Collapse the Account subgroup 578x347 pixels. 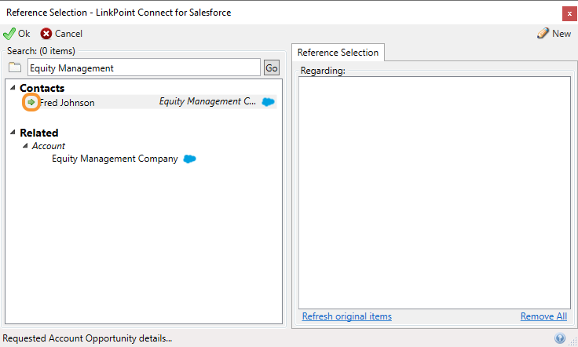point(24,145)
